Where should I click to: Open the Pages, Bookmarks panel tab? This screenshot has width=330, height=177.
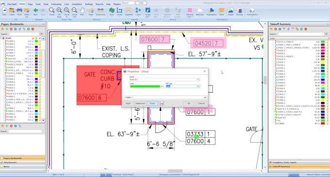pyautogui.click(x=22, y=158)
